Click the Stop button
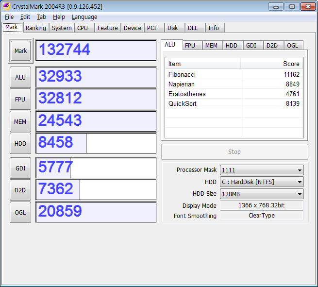 [x=234, y=152]
